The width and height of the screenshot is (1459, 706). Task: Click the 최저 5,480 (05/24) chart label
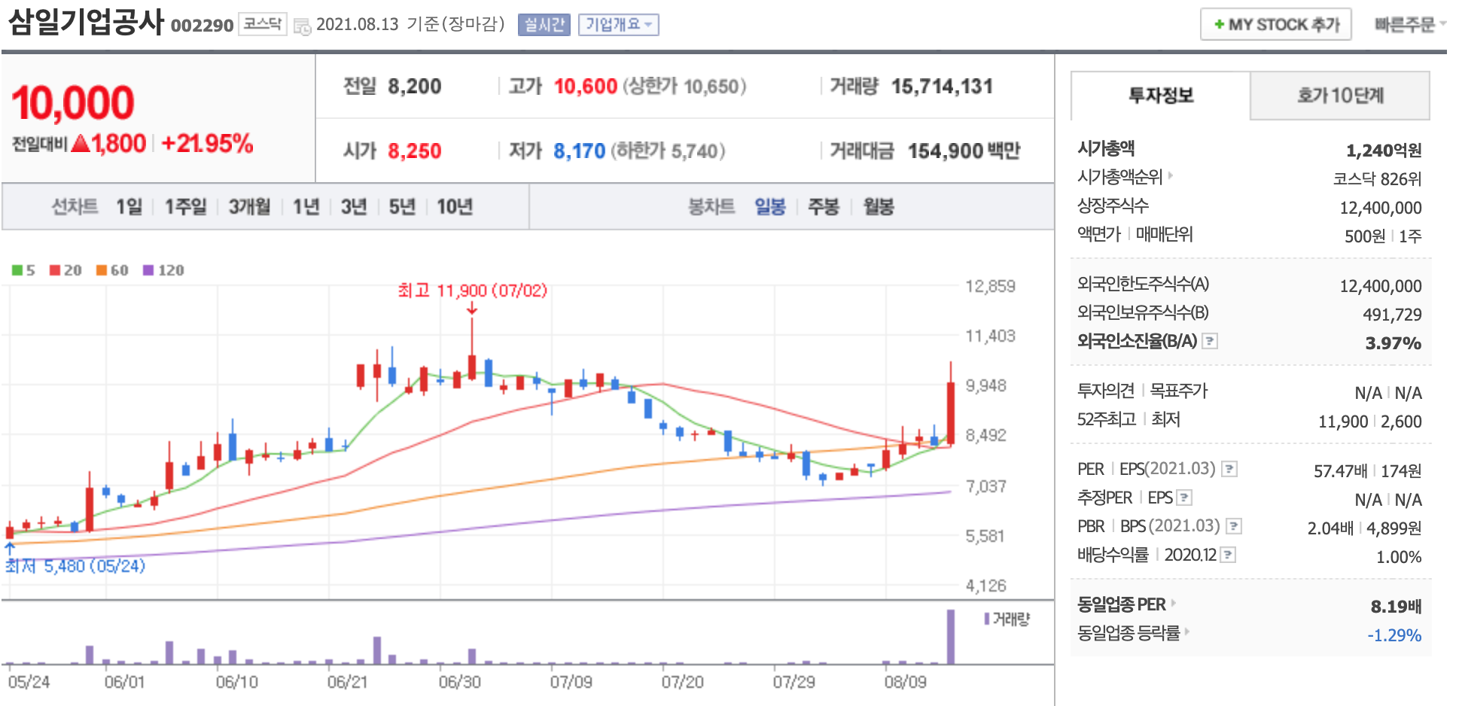coord(75,566)
